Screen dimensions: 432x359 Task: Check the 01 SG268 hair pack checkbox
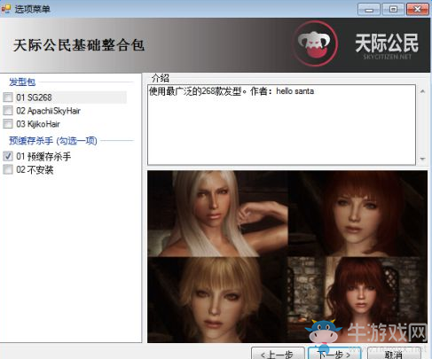tap(8, 98)
